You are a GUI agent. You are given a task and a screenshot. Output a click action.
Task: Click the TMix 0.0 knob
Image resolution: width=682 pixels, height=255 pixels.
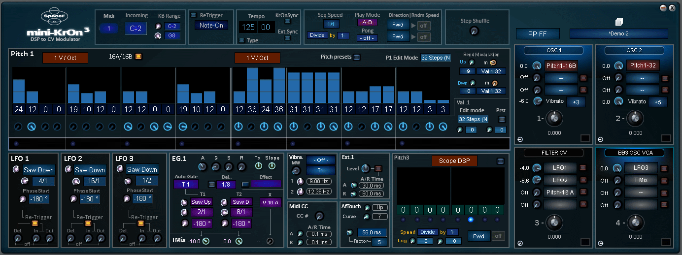(x=239, y=241)
